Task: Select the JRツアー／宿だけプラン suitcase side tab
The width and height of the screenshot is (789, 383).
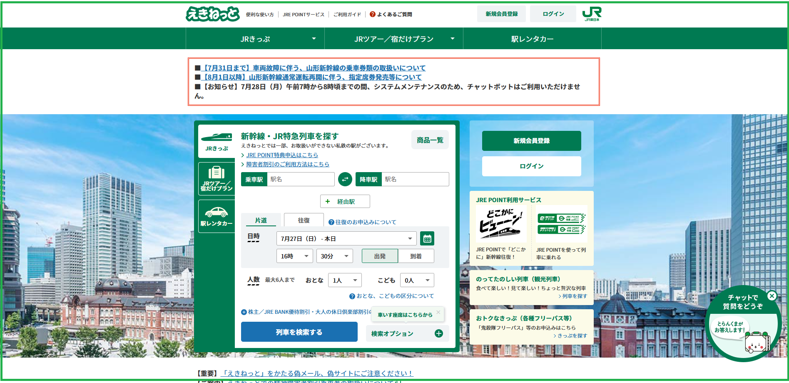Action: (x=217, y=179)
